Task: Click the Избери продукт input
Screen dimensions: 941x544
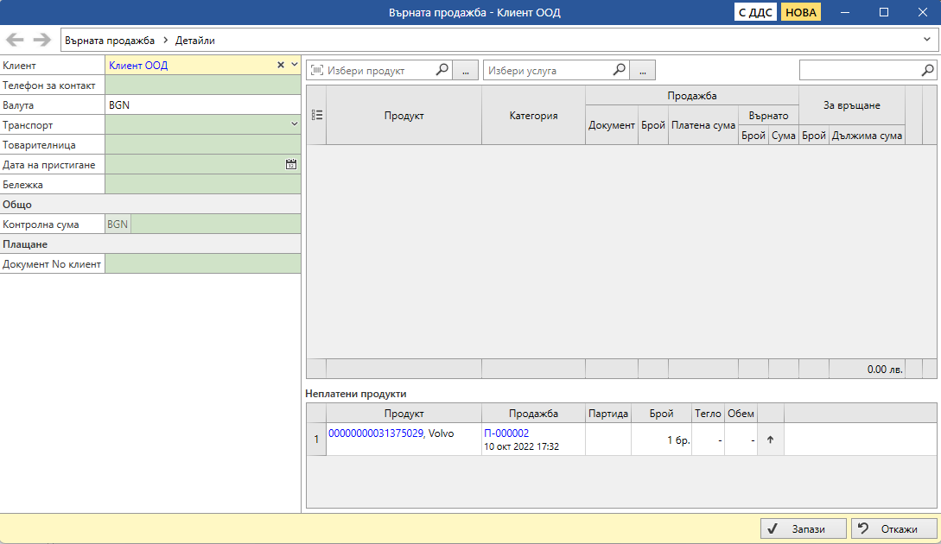Action: pyautogui.click(x=379, y=70)
